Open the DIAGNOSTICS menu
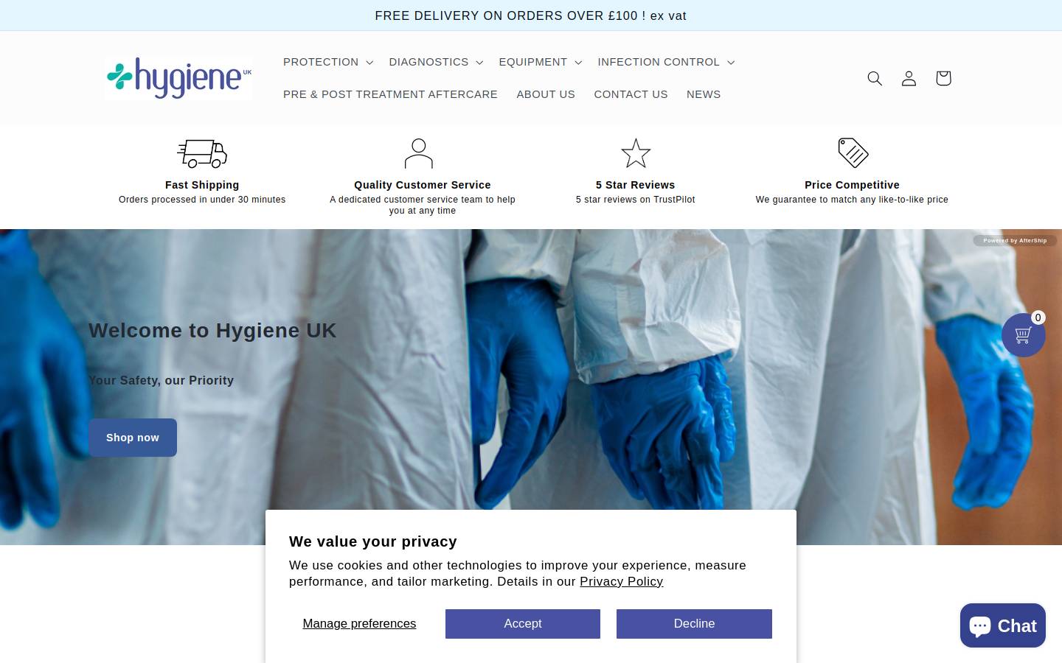Image resolution: width=1062 pixels, height=663 pixels. [436, 62]
